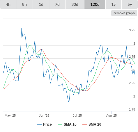Toggle SMA 20 legend entry
The image size is (138, 132).
tap(92, 124)
